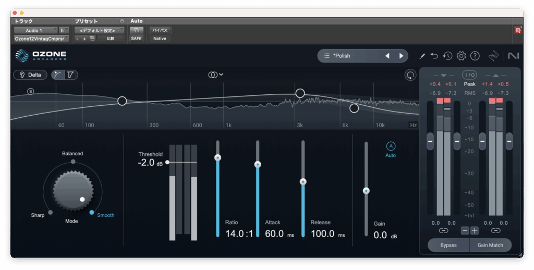
Task: Load the next preset arrow
Action: pyautogui.click(x=401, y=56)
